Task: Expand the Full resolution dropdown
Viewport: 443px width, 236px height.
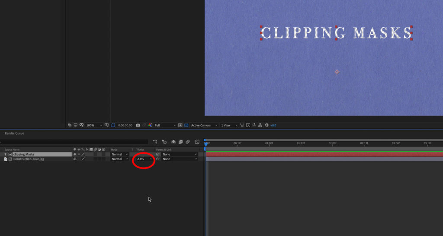Action: [165, 125]
